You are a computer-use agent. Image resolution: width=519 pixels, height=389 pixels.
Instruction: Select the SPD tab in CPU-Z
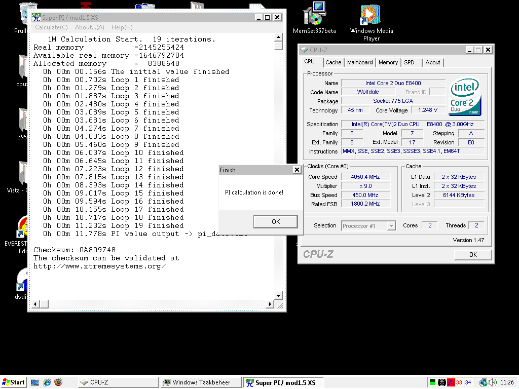(409, 62)
